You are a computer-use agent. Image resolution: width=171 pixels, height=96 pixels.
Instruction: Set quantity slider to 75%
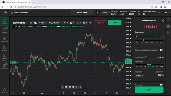pyautogui.click(x=156, y=42)
